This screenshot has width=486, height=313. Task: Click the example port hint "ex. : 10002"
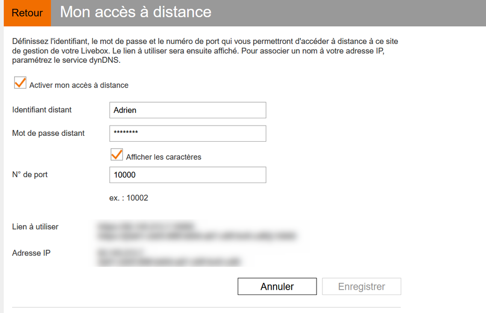coord(129,198)
